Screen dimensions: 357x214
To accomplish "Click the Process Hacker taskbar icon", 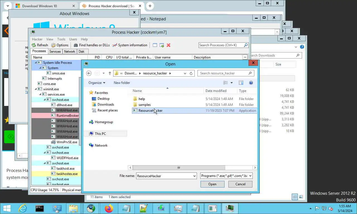I will (x=230, y=208).
